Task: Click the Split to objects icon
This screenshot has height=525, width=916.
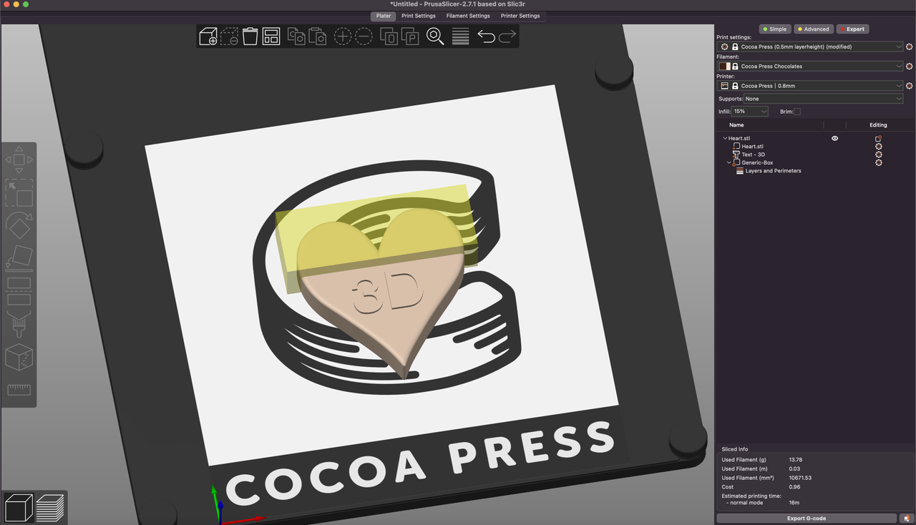Action: tap(389, 36)
